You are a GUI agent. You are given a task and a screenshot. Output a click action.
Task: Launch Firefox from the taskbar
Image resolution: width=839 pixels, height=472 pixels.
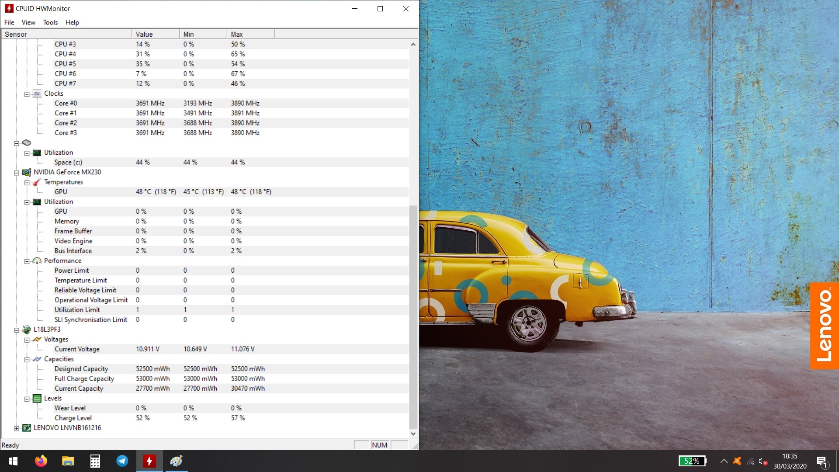pos(41,461)
